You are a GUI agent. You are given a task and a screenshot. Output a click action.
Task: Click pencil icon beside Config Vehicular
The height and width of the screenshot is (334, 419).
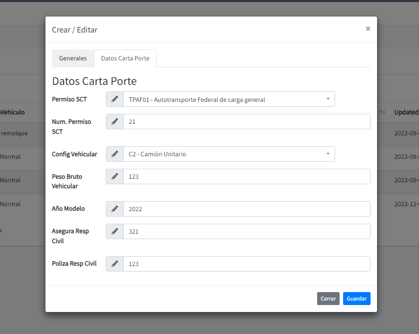tap(115, 154)
